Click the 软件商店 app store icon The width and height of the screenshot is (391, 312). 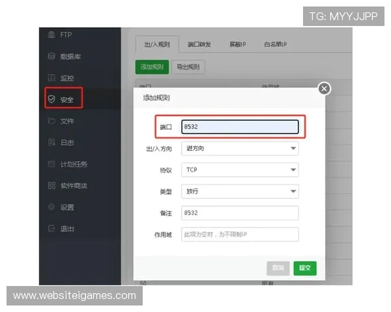tap(51, 185)
